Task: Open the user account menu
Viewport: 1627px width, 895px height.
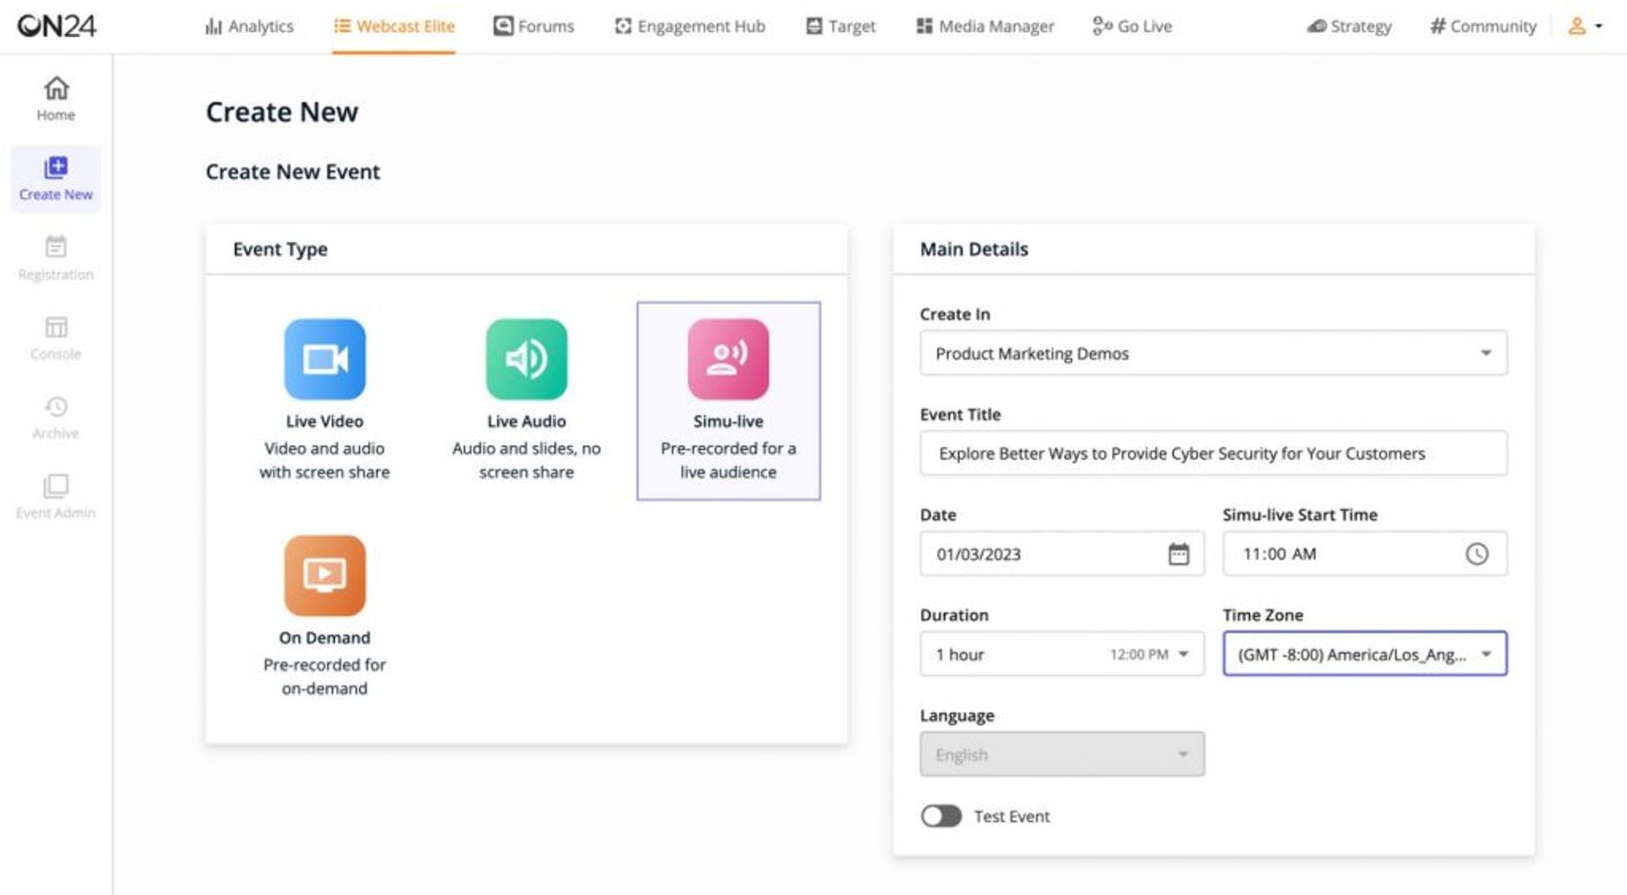Action: click(x=1585, y=26)
